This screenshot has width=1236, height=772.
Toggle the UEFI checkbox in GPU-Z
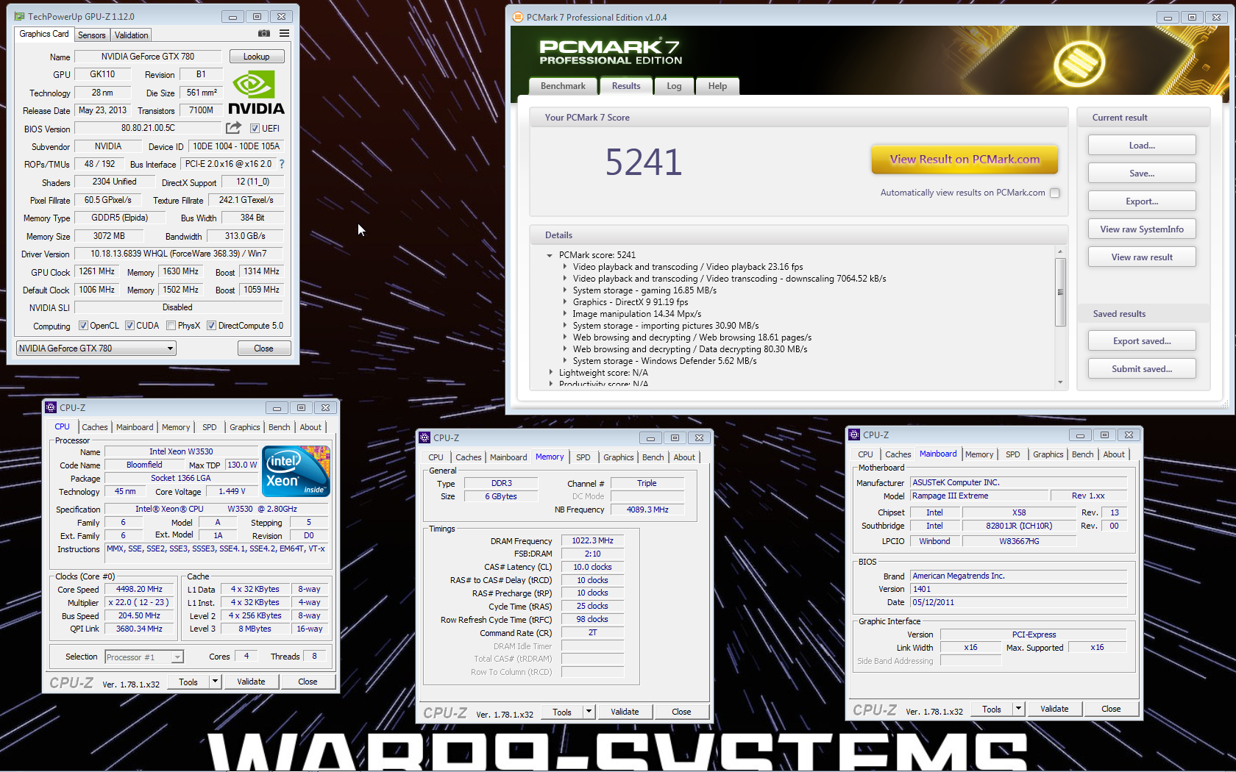(255, 129)
